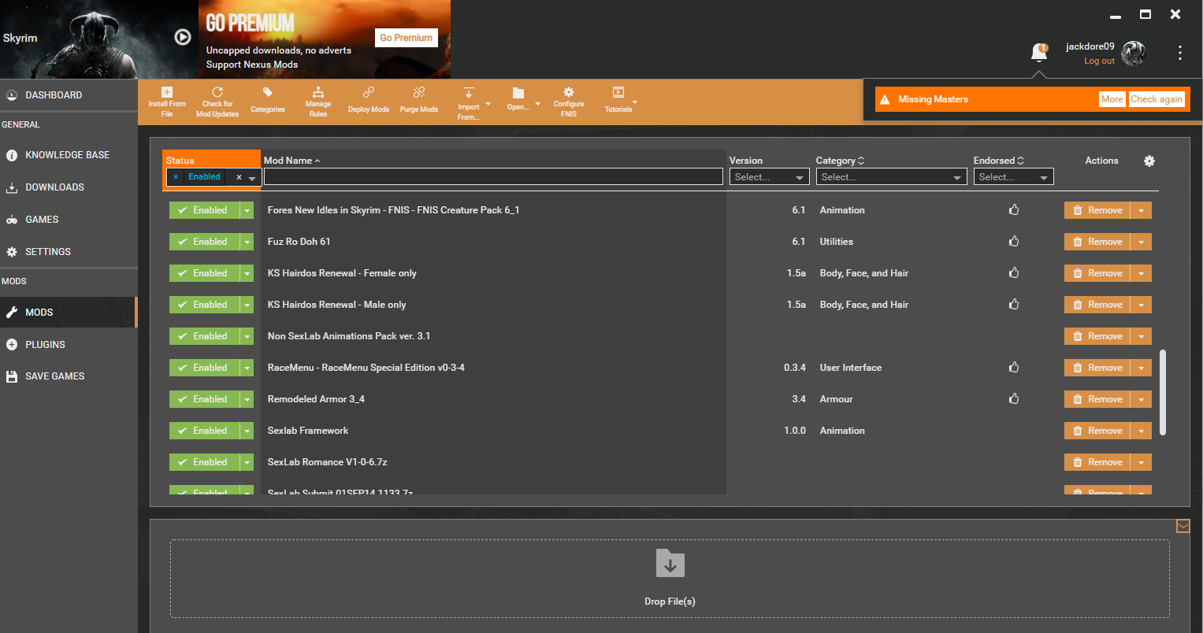This screenshot has height=633, width=1203.
Task: Expand status arrow for Fuz Ro Doh 61
Action: [x=247, y=242]
